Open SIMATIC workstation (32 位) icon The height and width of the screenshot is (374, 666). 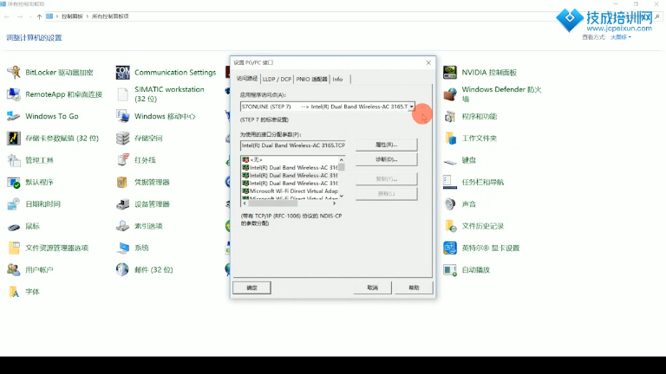[123, 94]
